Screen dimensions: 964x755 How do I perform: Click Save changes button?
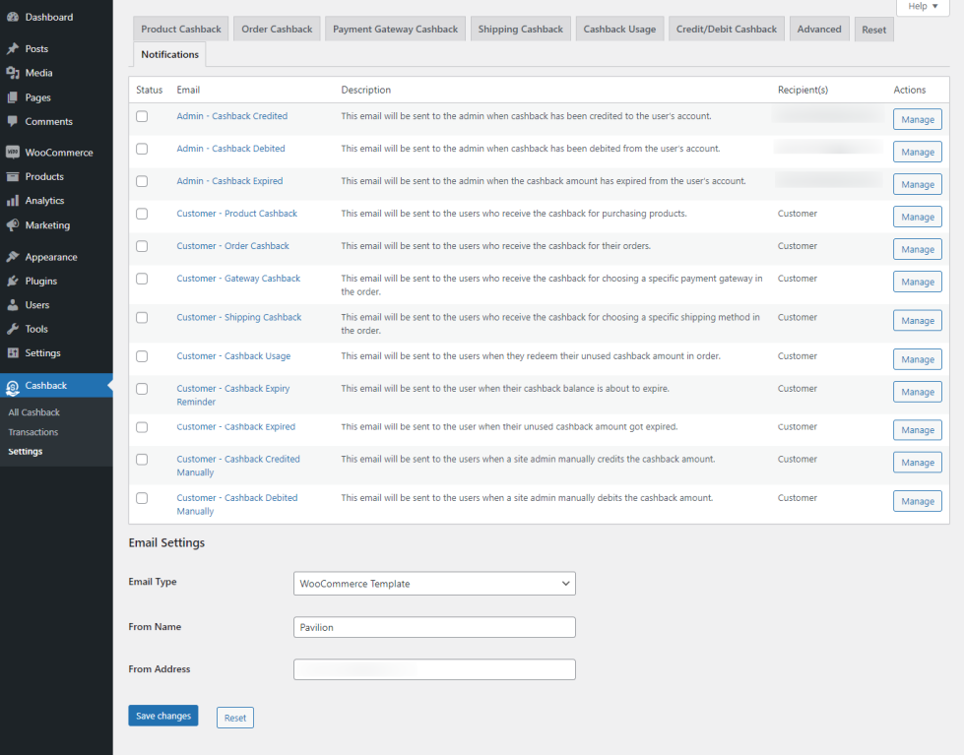[x=162, y=716]
